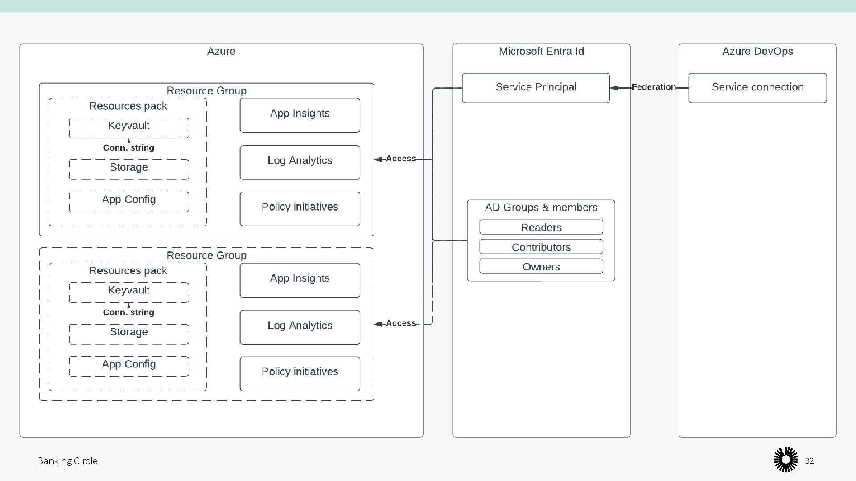Click the AD Groups & members heading
Image resolution: width=856 pixels, height=481 pixels.
(541, 208)
